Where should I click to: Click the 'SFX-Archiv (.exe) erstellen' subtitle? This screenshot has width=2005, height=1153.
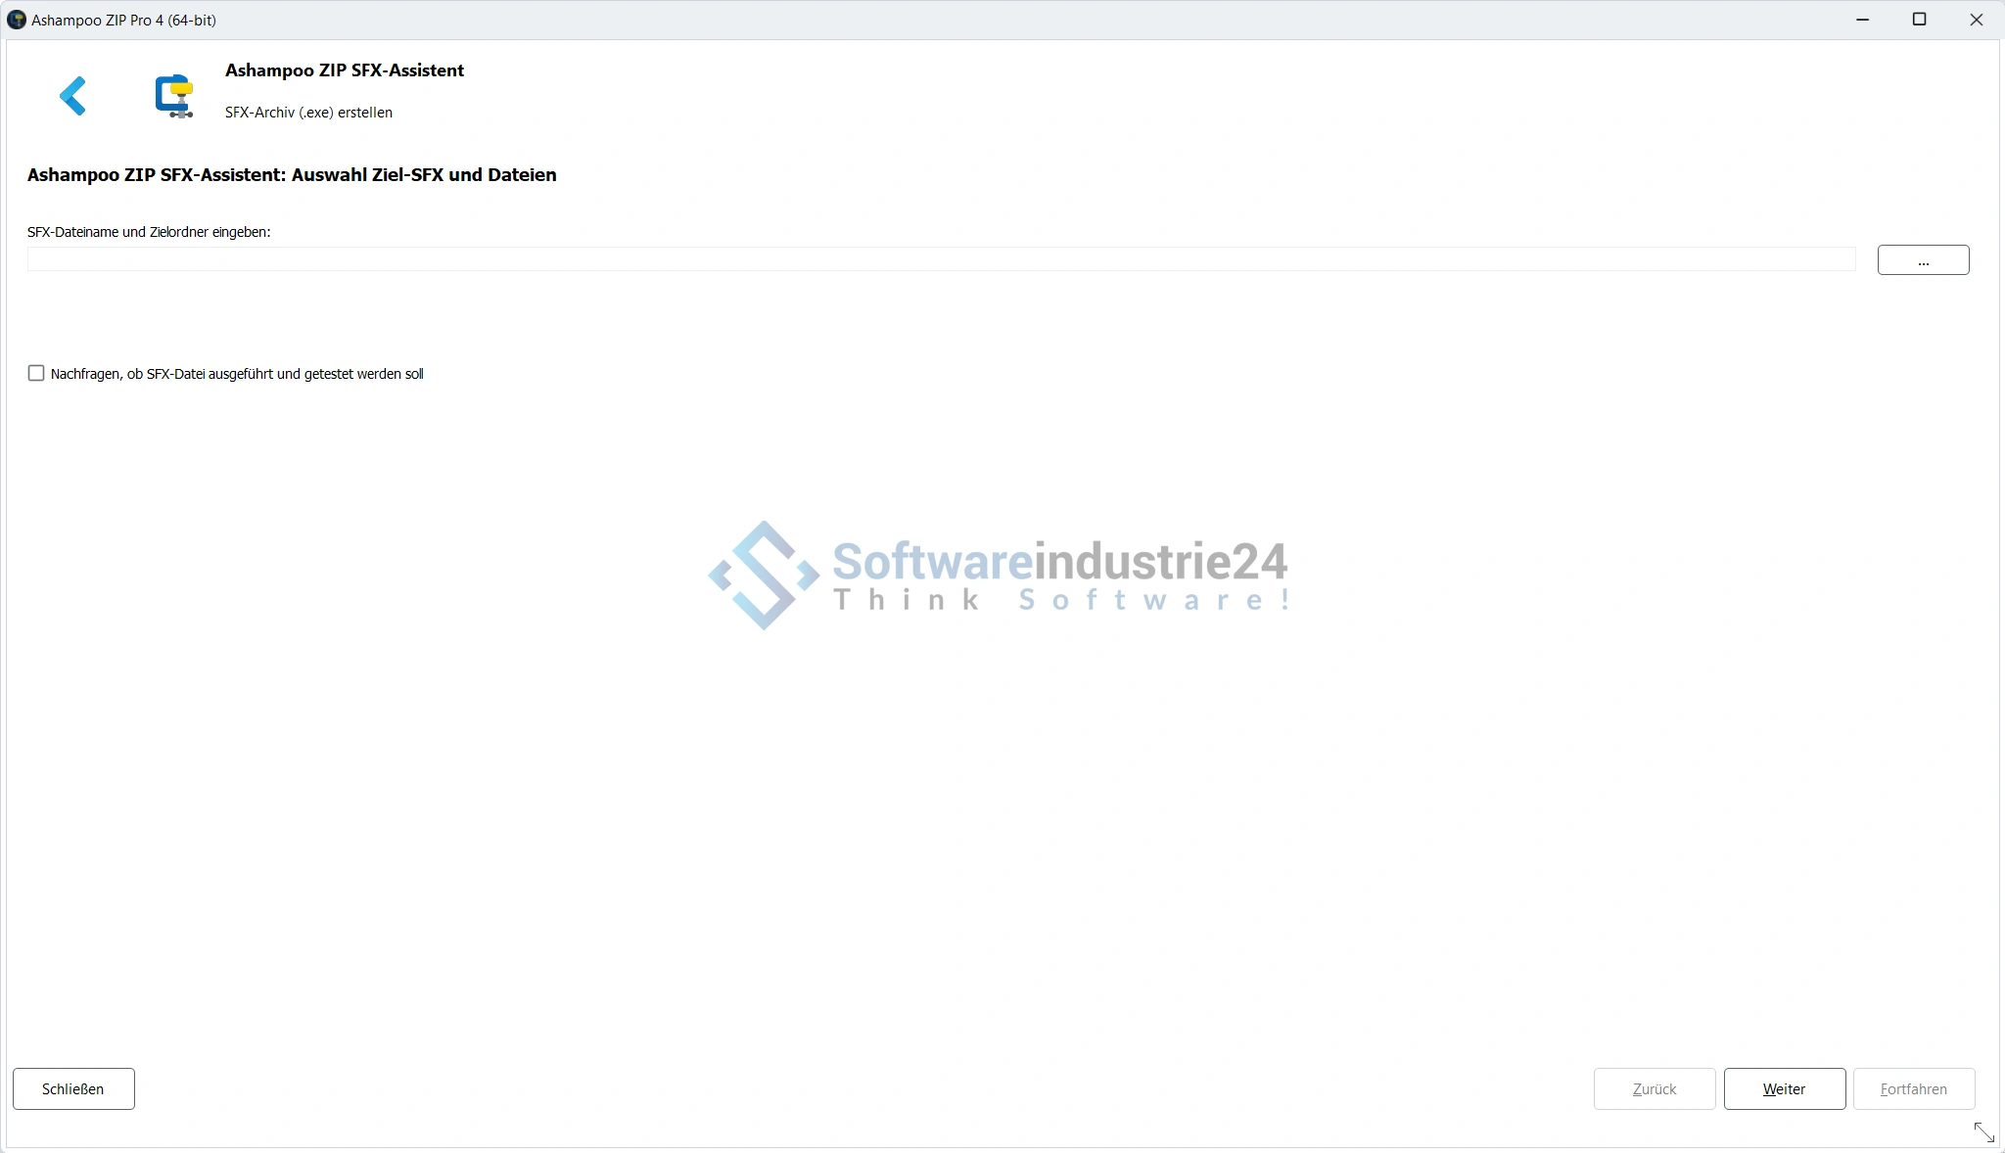point(308,113)
